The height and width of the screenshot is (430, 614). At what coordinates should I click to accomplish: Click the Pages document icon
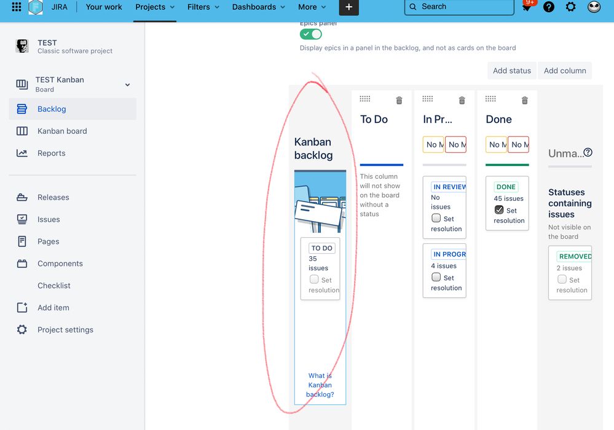pos(22,241)
